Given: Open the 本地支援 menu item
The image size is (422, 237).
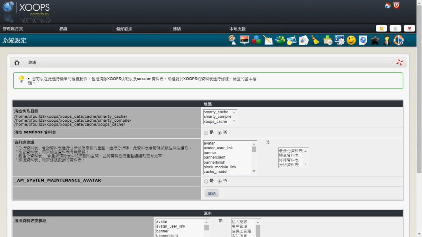Looking at the screenshot, I should click(x=237, y=29).
